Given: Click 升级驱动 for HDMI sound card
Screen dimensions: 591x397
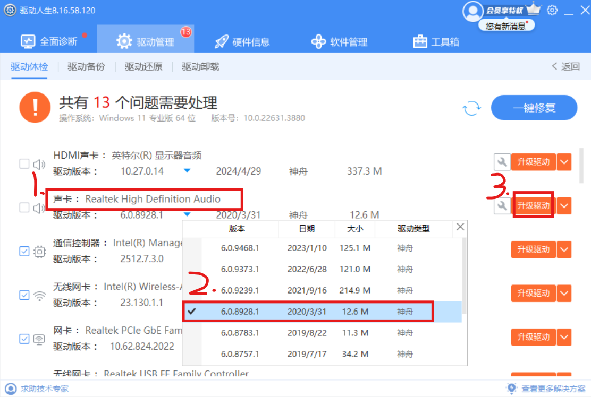Looking at the screenshot, I should coord(533,162).
